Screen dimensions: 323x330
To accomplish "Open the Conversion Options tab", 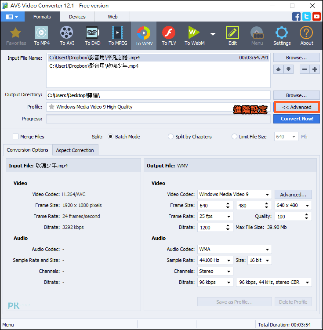I will point(28,150).
